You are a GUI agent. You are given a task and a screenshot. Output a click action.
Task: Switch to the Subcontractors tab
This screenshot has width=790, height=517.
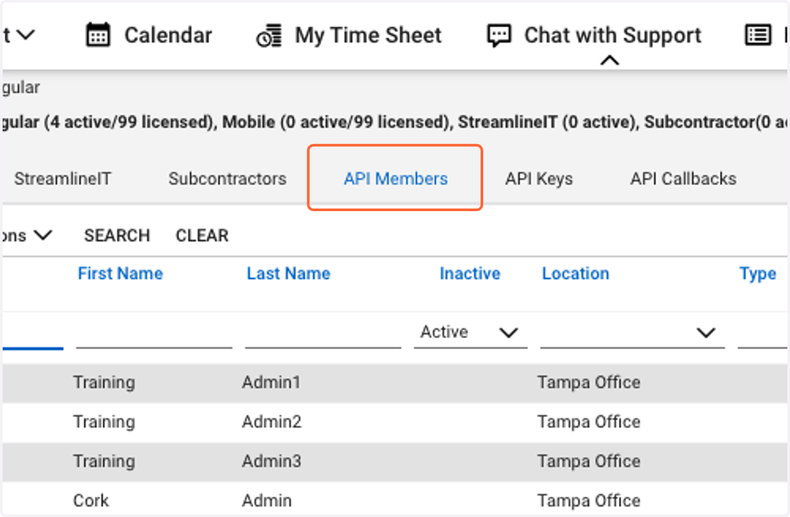pyautogui.click(x=227, y=178)
